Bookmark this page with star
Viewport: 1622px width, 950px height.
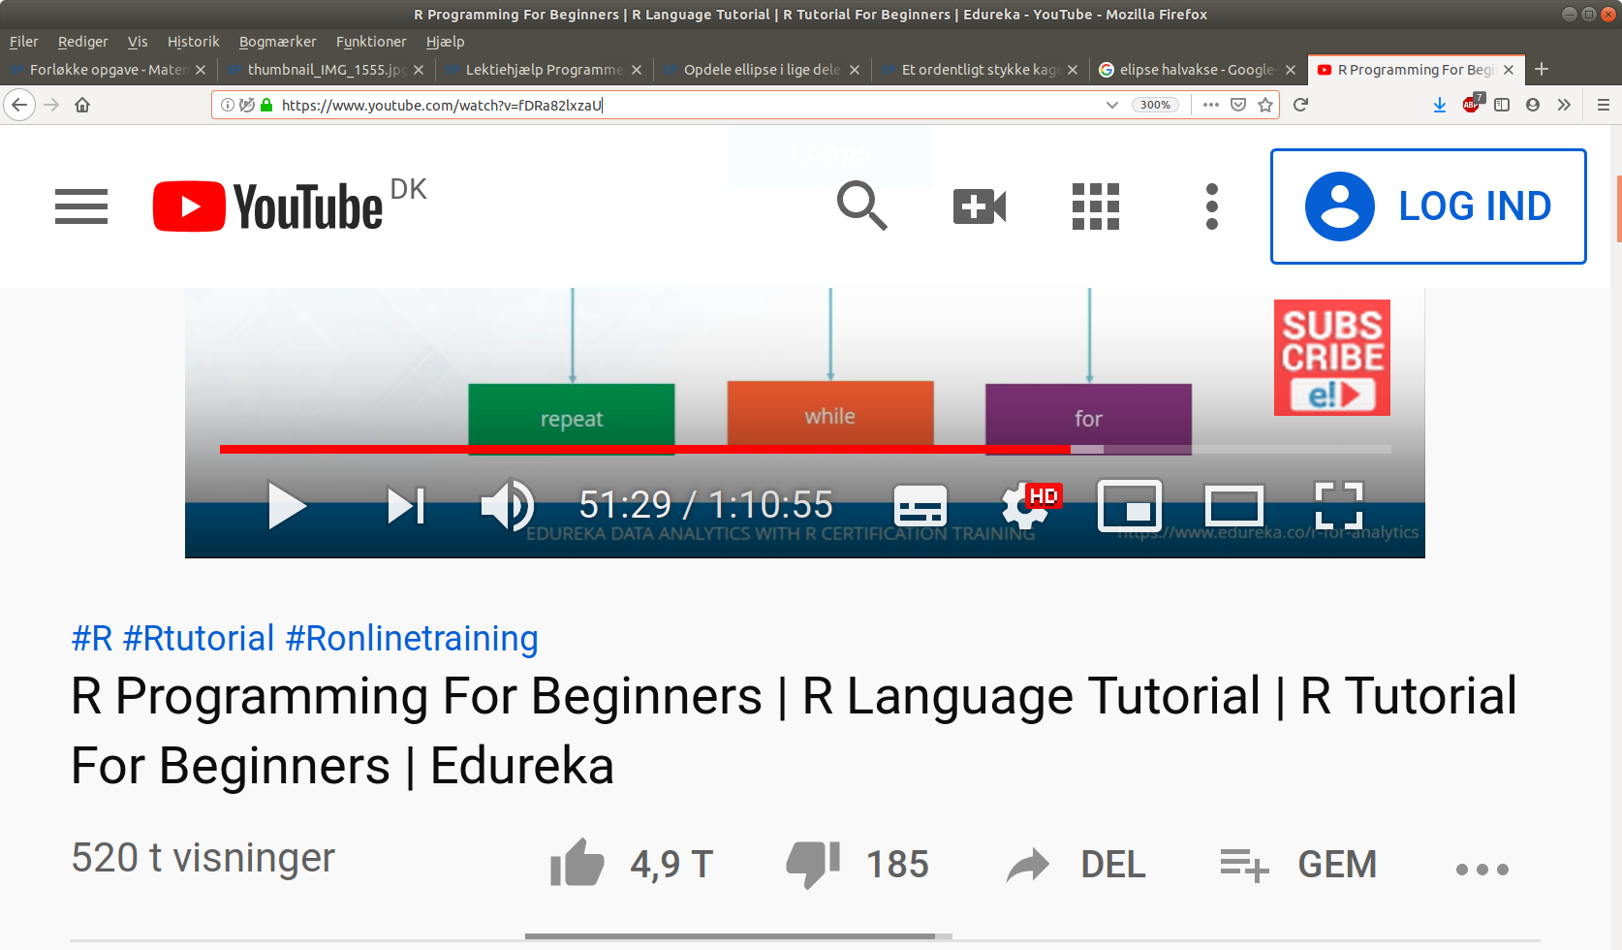[1265, 105]
